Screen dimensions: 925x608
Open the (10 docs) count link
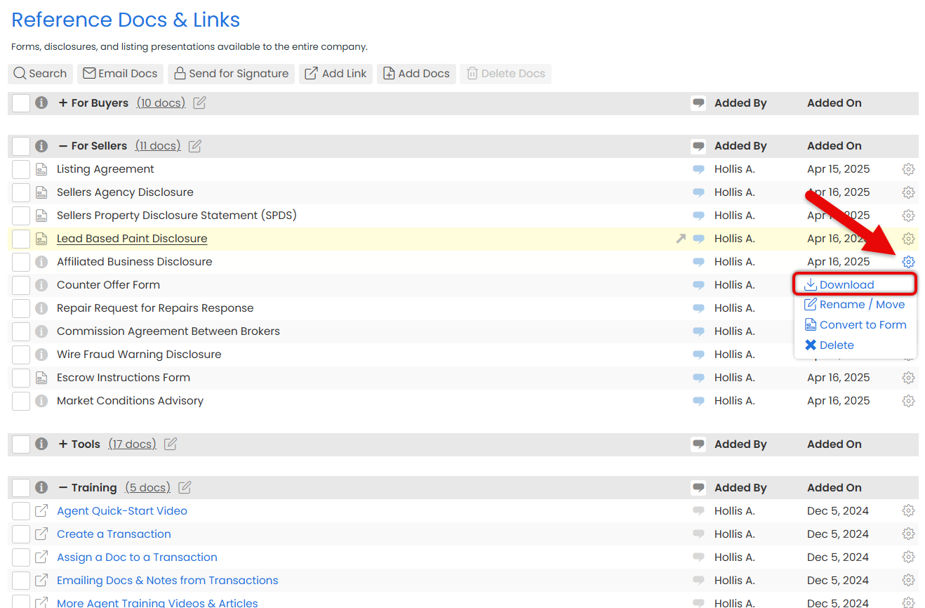(161, 103)
